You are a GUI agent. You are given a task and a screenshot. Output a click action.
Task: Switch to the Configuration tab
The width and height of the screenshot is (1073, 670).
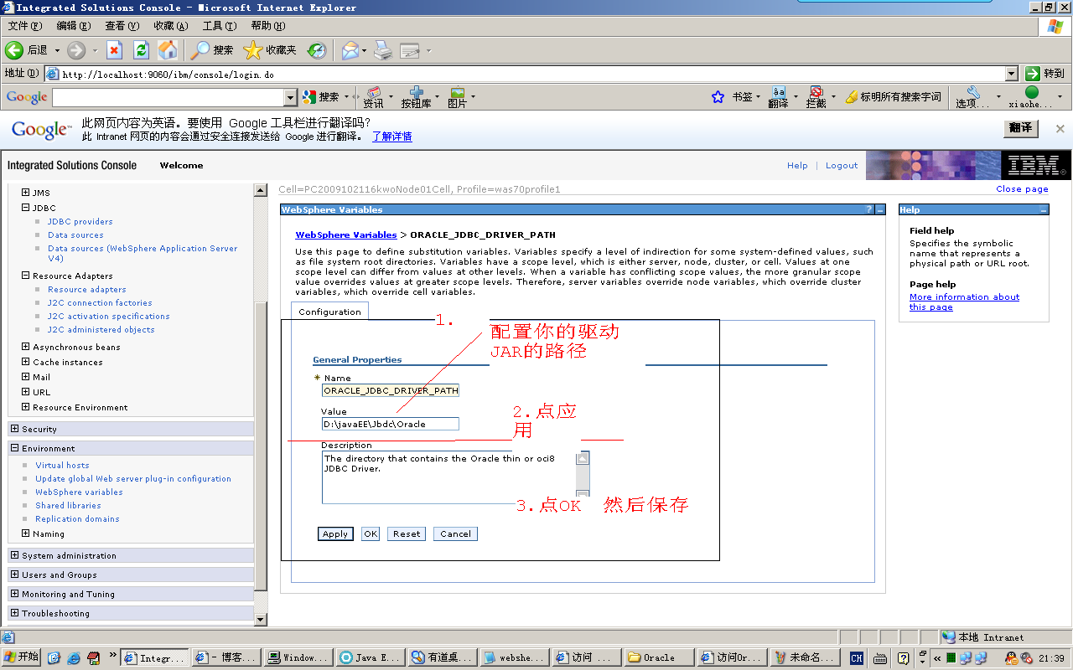[329, 310]
